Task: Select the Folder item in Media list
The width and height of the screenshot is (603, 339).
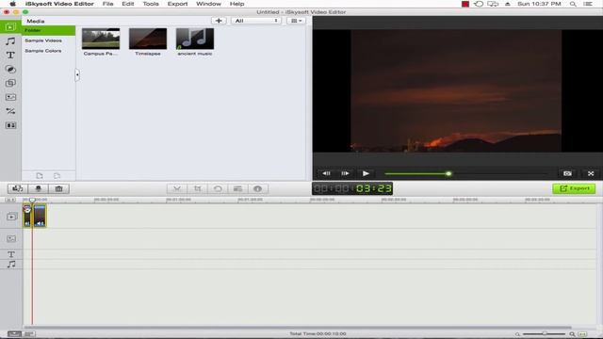Action: 48,30
